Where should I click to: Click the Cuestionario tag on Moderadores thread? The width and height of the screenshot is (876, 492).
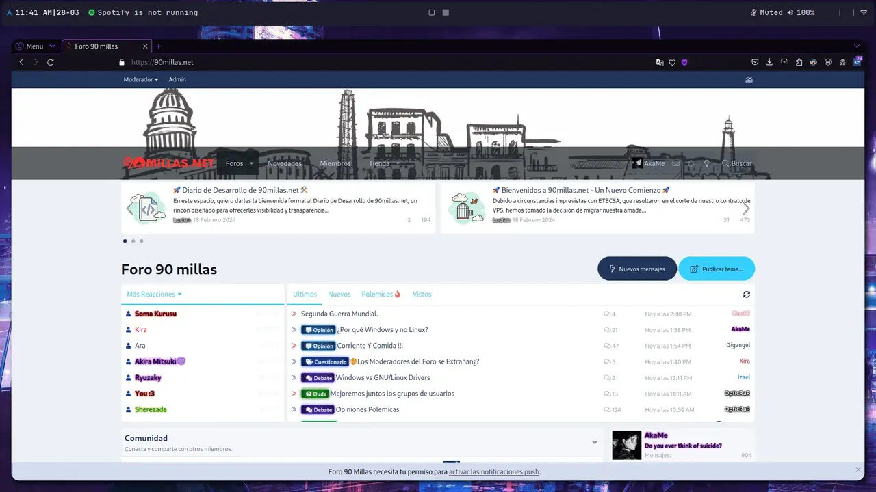click(325, 361)
